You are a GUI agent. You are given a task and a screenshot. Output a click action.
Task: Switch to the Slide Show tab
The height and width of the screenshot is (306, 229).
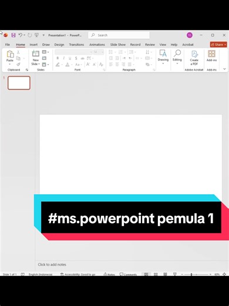(118, 45)
